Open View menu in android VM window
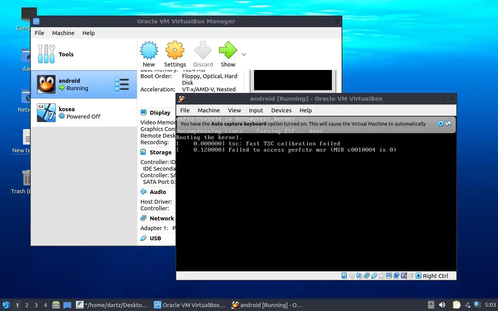Image resolution: width=498 pixels, height=311 pixels. [x=234, y=110]
